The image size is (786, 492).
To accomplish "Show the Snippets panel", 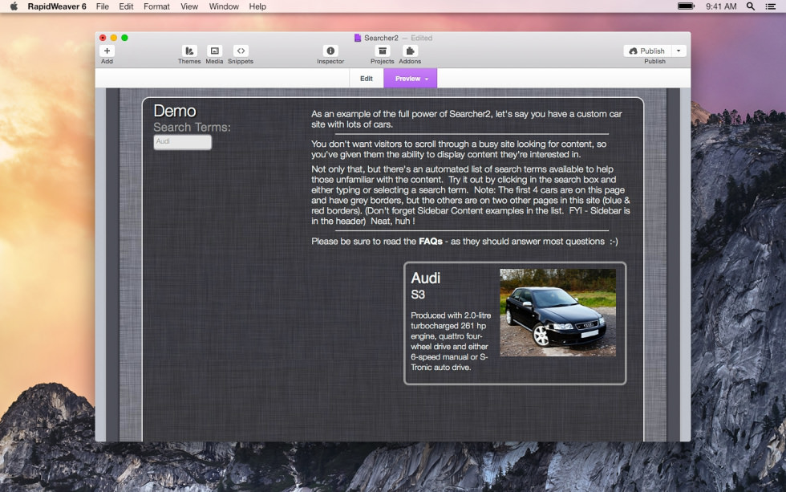I will click(x=241, y=51).
